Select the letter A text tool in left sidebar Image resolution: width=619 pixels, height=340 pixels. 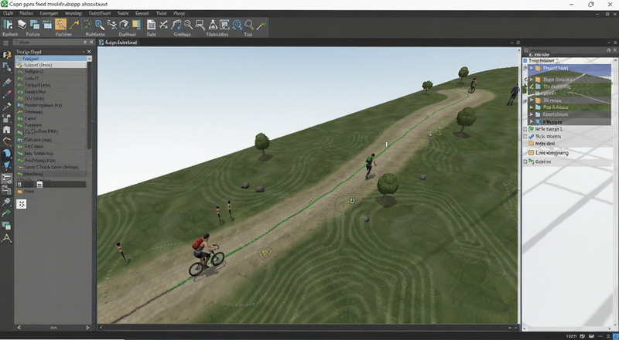click(7, 238)
